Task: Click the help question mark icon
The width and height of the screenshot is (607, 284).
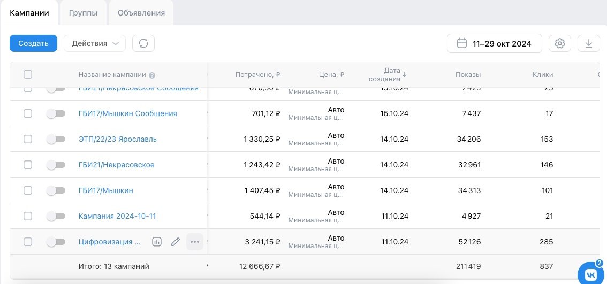Action: [x=152, y=75]
